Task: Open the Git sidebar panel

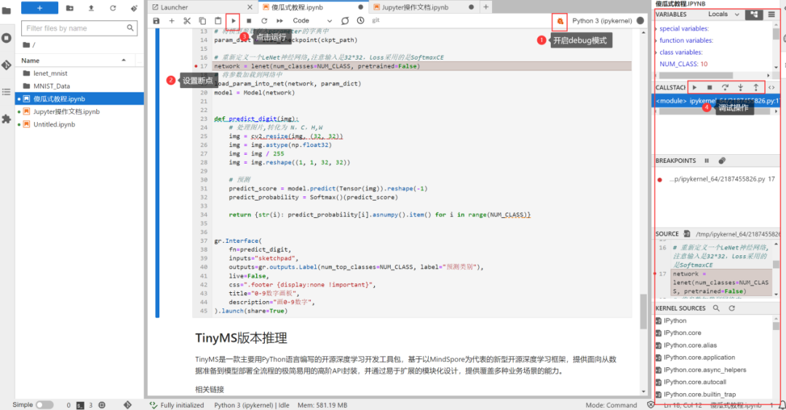Action: (x=7, y=65)
